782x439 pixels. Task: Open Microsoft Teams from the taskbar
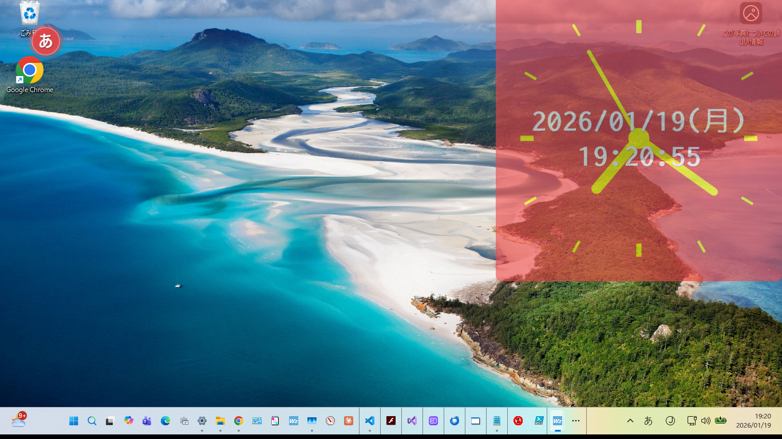(147, 421)
